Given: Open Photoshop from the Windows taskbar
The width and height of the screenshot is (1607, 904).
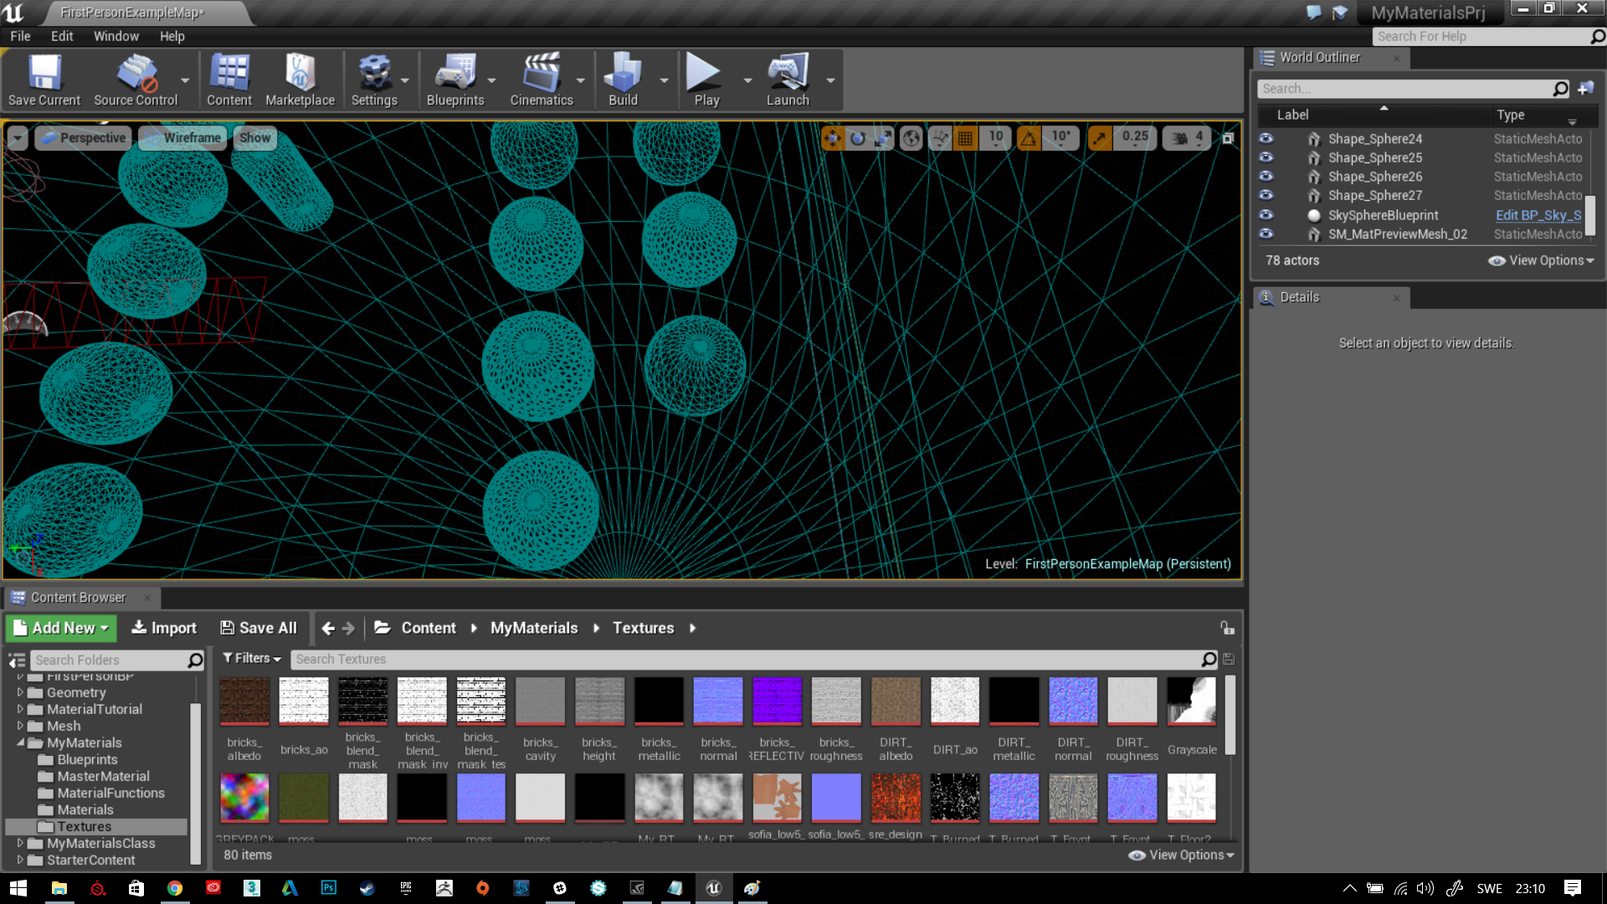Looking at the screenshot, I should point(329,888).
